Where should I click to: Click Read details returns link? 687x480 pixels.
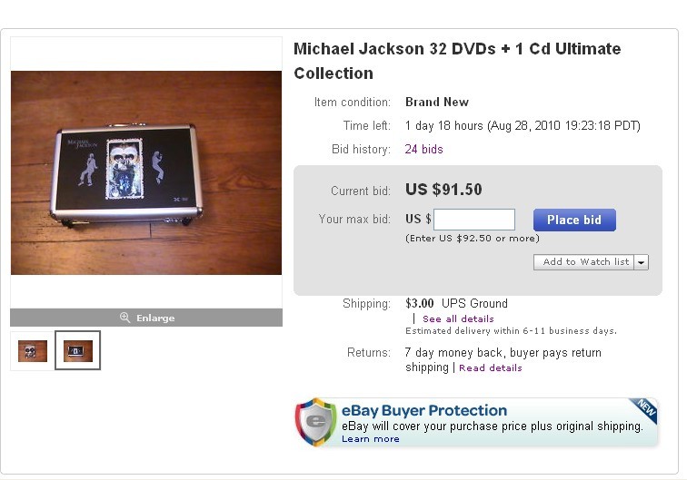click(x=491, y=367)
